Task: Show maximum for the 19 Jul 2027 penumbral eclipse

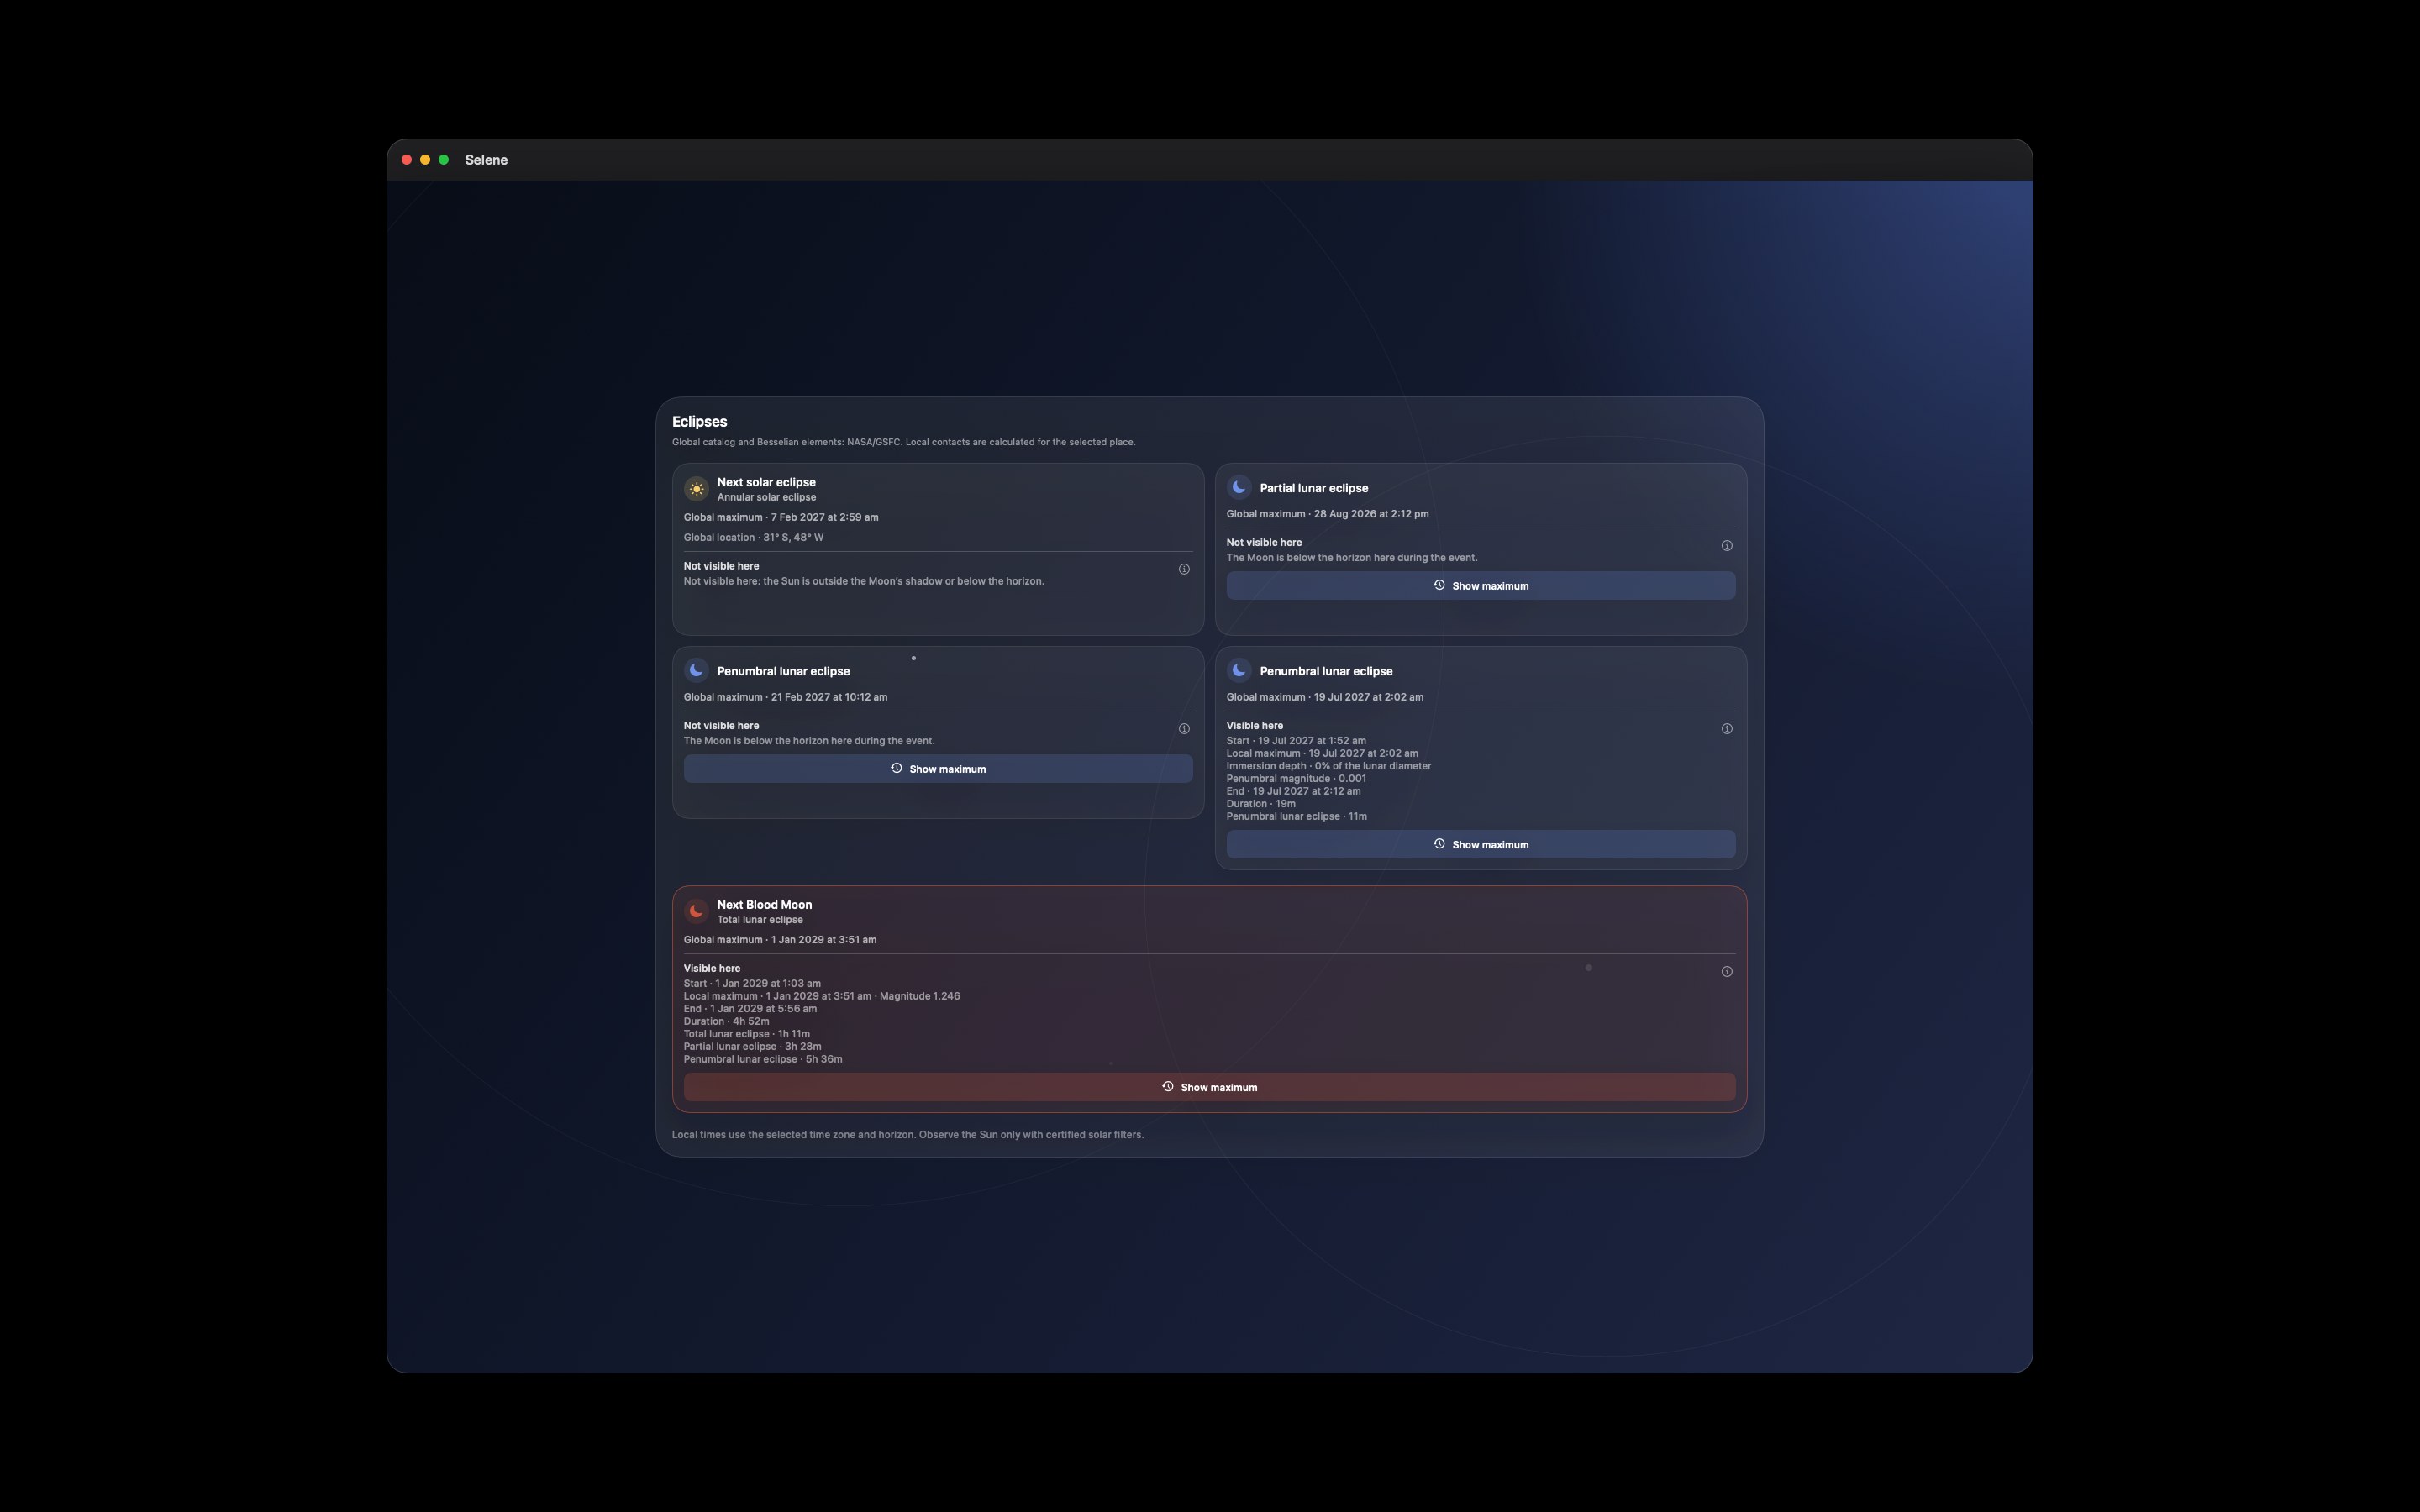Action: [1481, 844]
